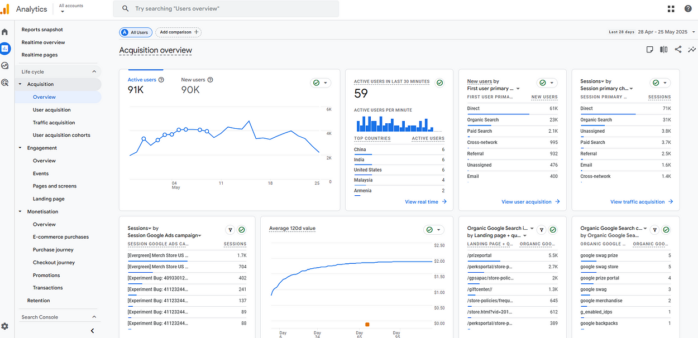
Task: Click the Help question mark icon
Action: 687,8
